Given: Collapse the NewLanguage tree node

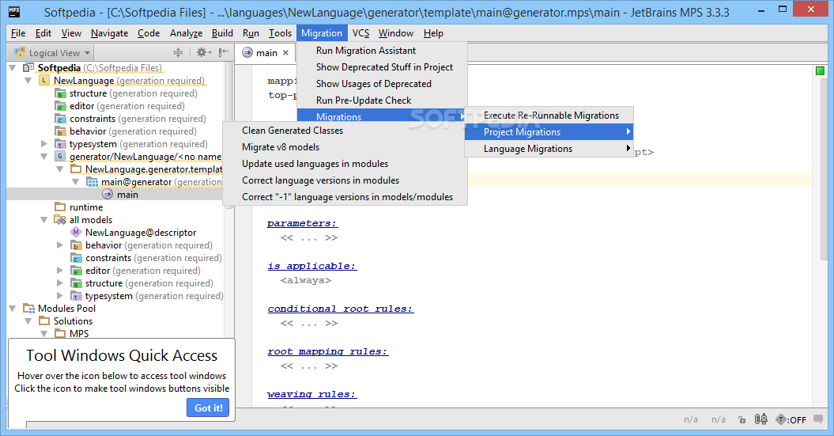Looking at the screenshot, I should click(28, 81).
